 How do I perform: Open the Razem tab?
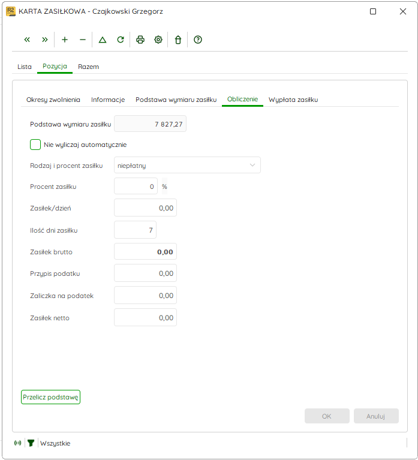click(x=88, y=67)
